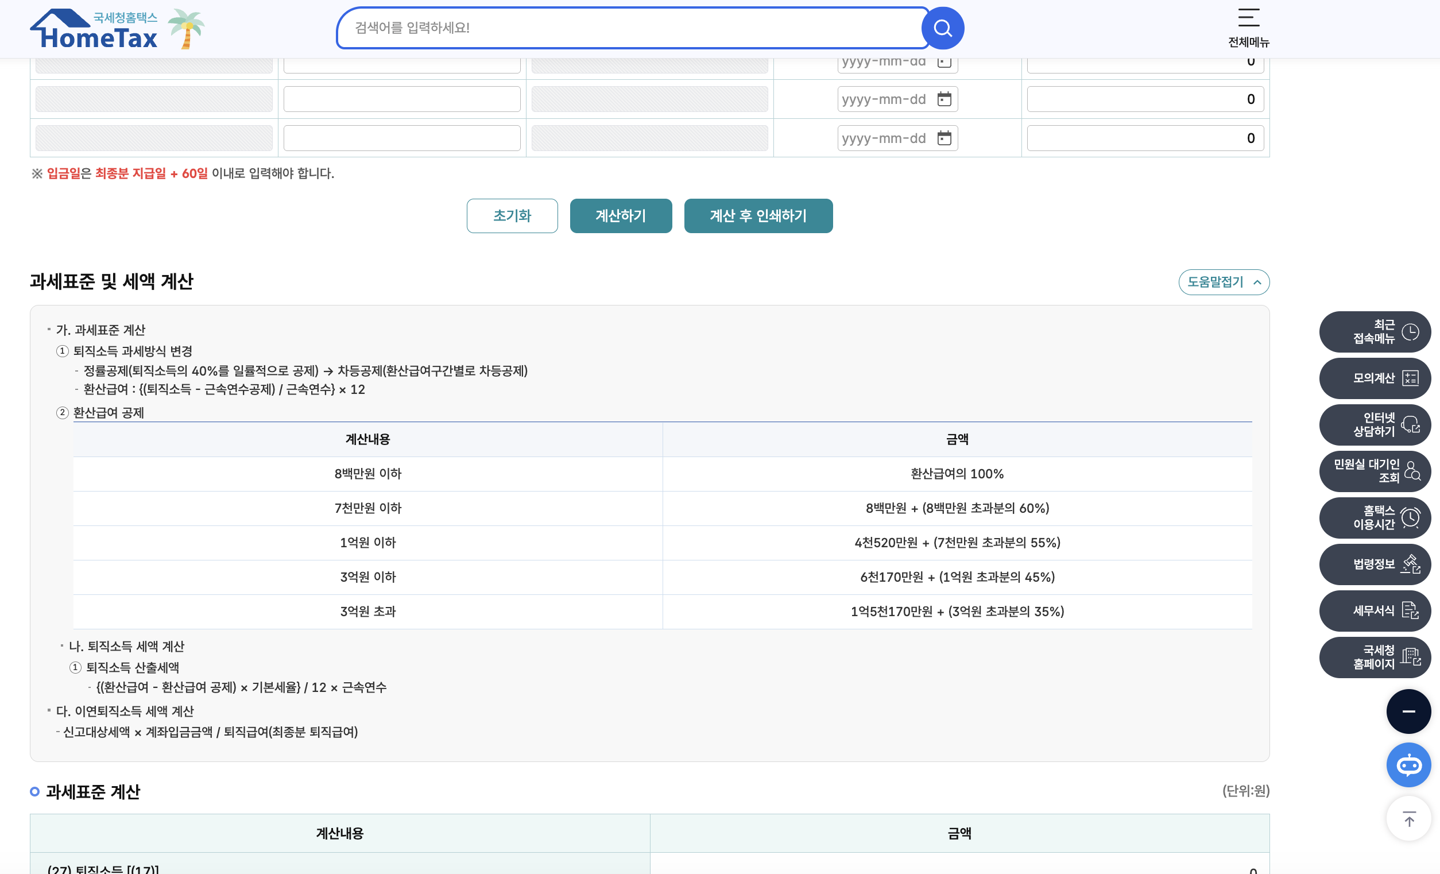Screen dimensions: 1440x874
Task: Open the chatbot assistant button
Action: pos(1408,764)
